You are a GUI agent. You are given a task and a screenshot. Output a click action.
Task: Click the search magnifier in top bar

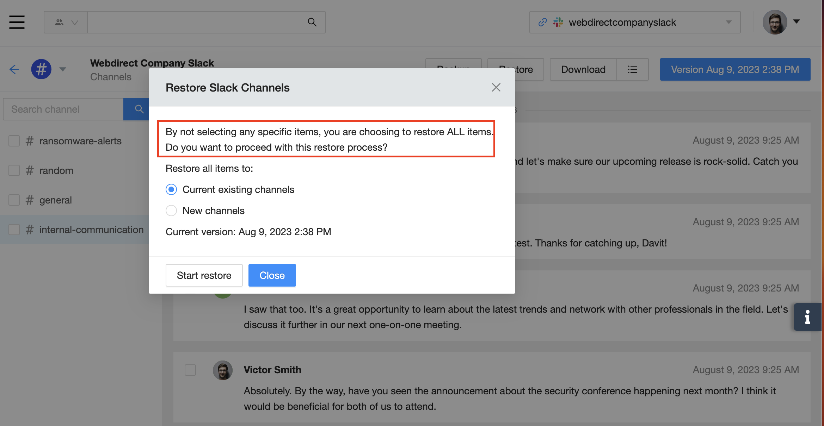[x=312, y=22]
